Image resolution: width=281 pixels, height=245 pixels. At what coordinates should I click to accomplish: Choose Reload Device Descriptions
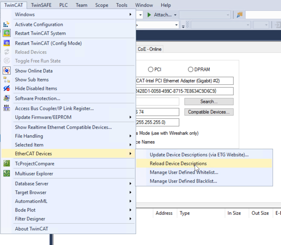(204, 163)
